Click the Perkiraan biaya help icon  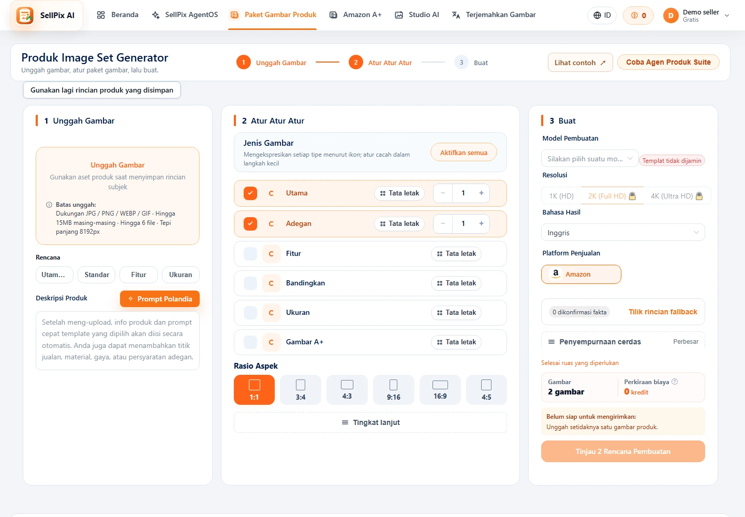point(675,382)
